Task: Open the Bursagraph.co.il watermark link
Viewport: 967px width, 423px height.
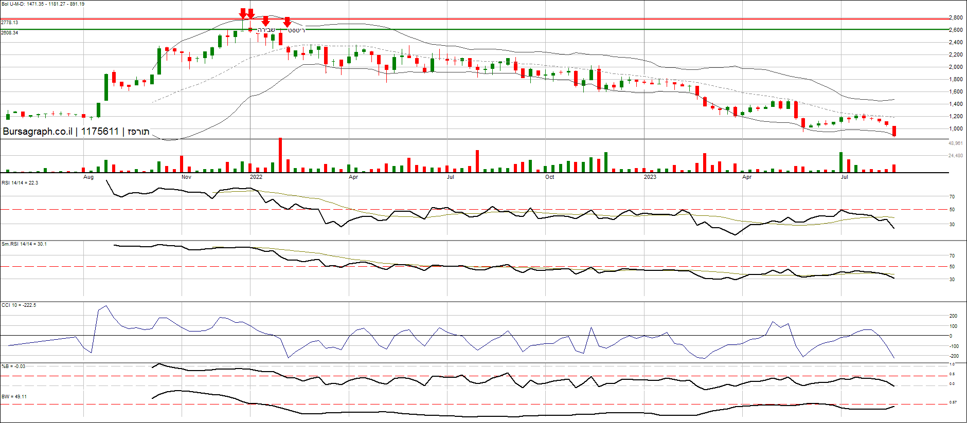Action: pos(37,132)
